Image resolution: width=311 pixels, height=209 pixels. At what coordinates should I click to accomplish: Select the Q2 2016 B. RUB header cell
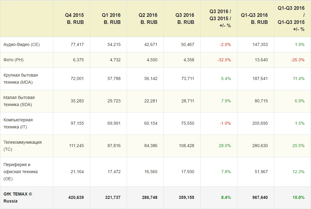(x=148, y=19)
